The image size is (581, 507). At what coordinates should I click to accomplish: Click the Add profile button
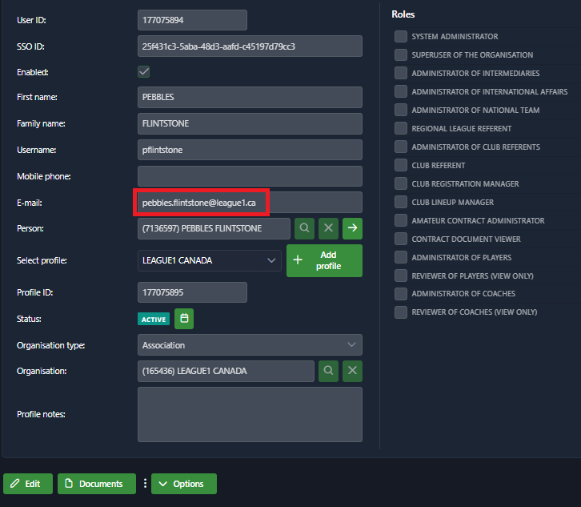click(x=324, y=260)
